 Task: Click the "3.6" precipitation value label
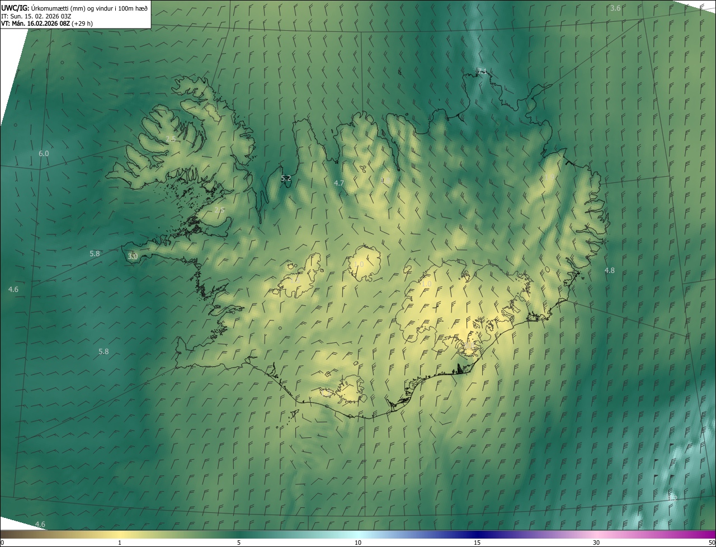615,8
